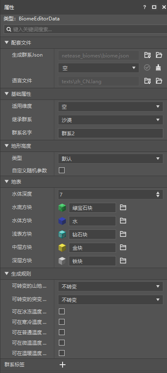The width and height of the screenshot is (167, 373).
Task: Click the gold block swatch for 中层方块
Action: tap(62, 248)
